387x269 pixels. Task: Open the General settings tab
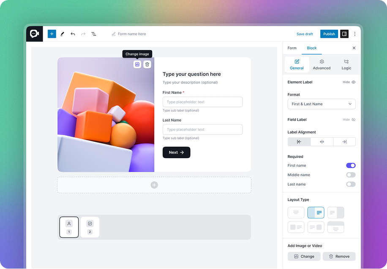tap(297, 65)
